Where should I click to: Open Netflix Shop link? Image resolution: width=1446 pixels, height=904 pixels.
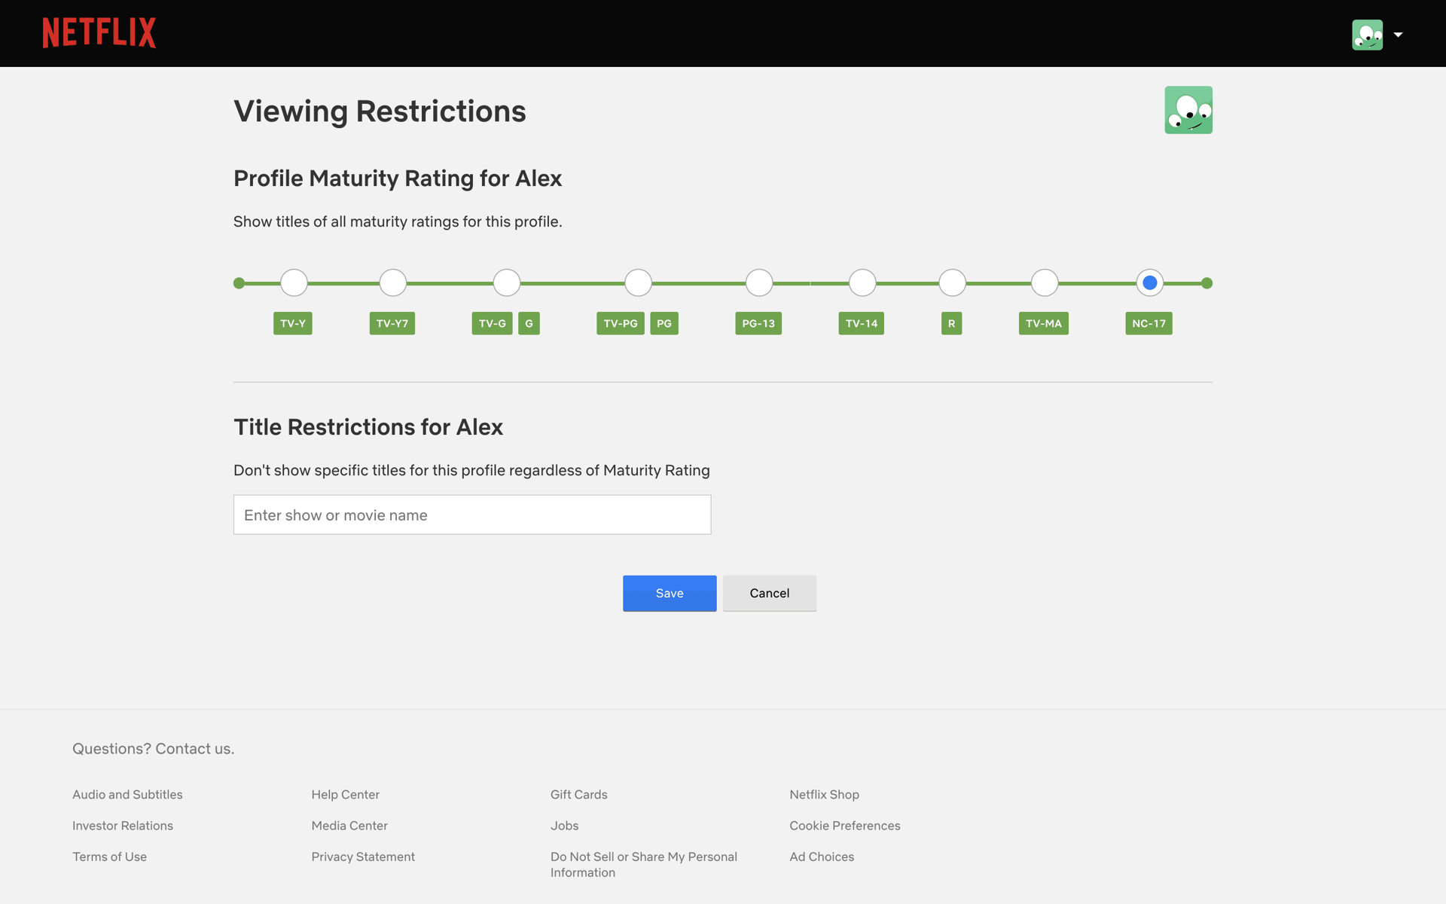tap(825, 795)
